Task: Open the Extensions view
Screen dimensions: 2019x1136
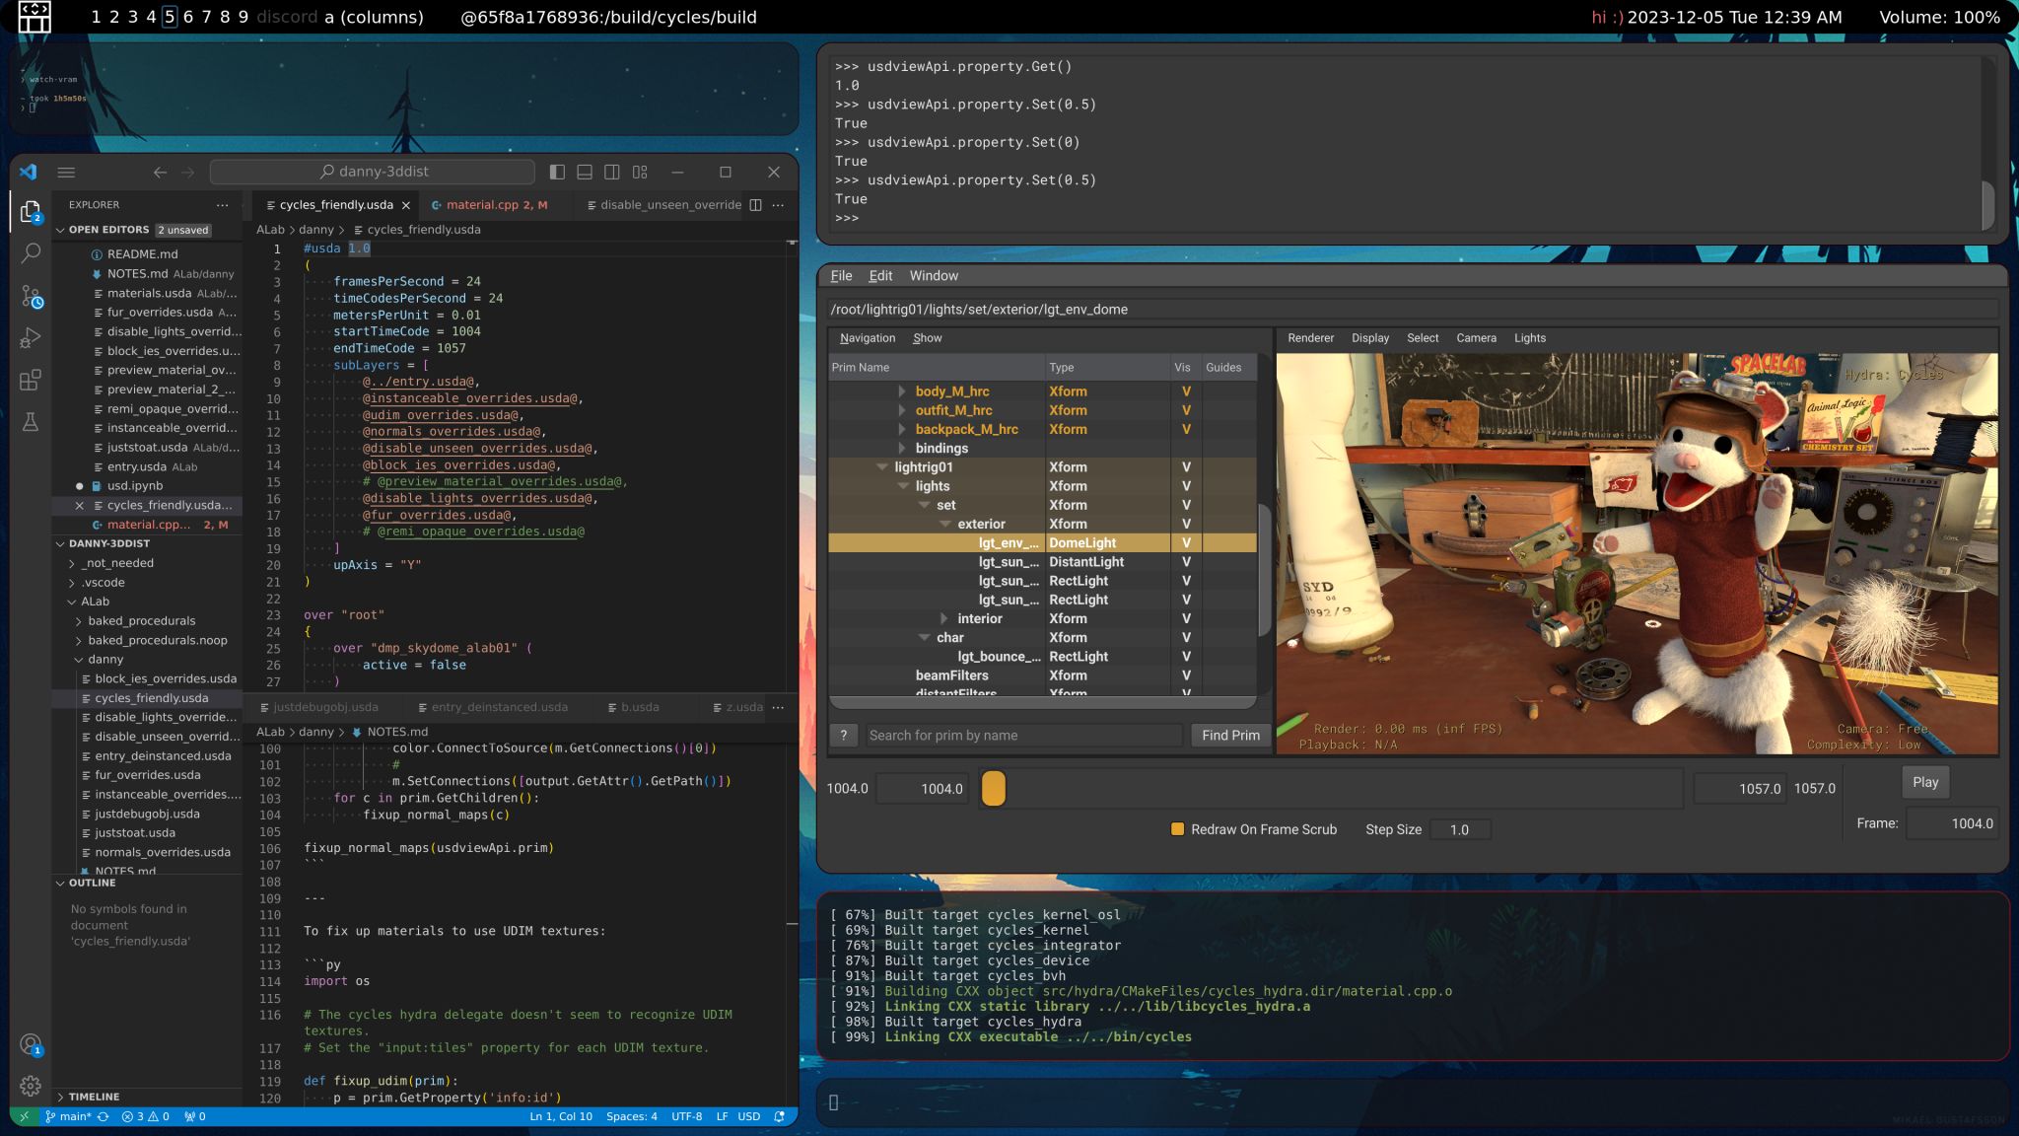Action: click(x=31, y=381)
